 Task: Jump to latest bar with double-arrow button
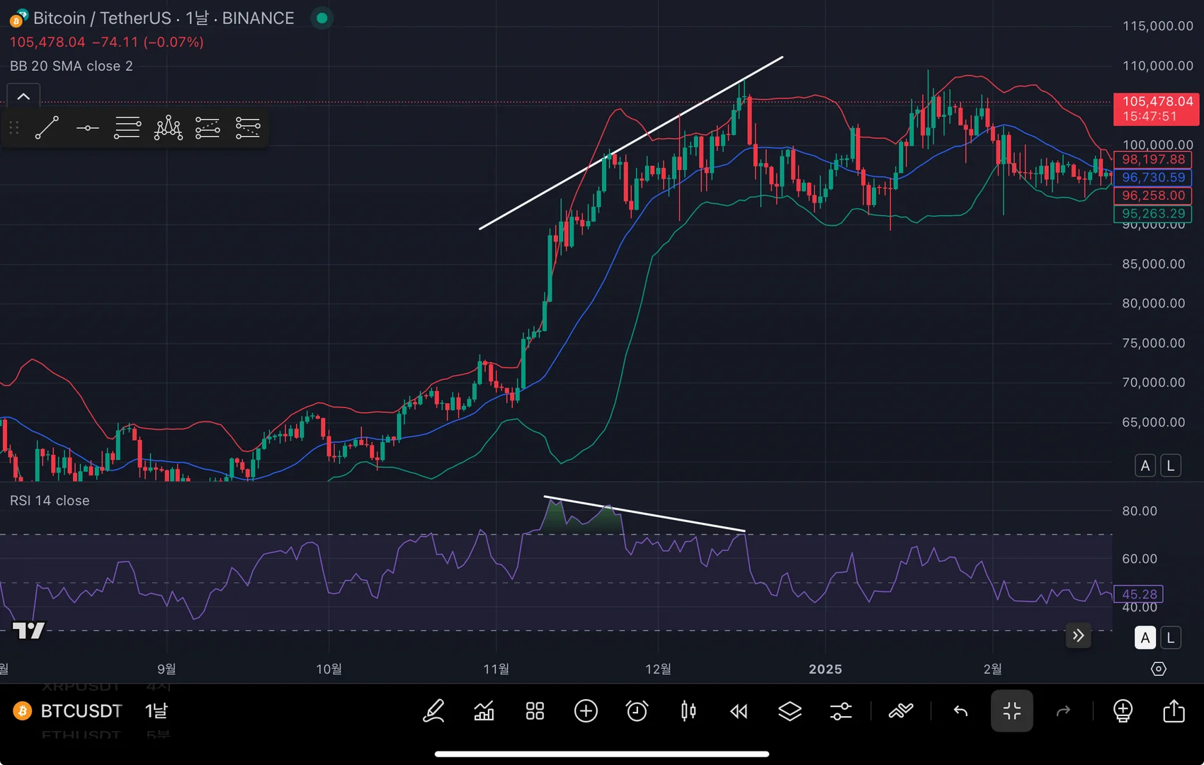tap(1078, 635)
